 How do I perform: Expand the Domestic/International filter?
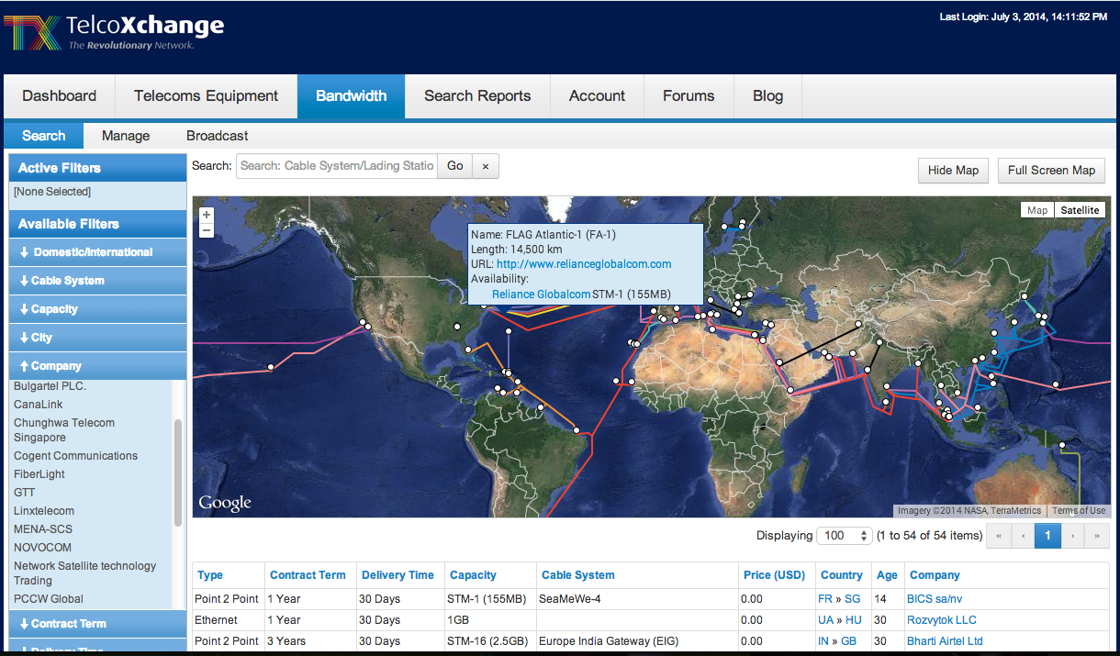[x=97, y=252]
